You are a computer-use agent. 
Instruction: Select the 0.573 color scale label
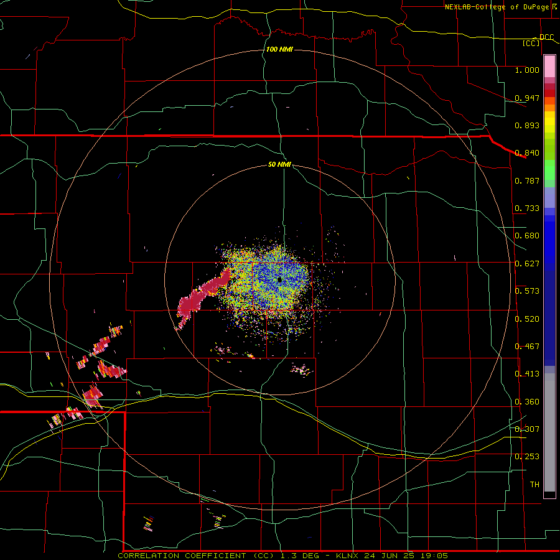527,291
